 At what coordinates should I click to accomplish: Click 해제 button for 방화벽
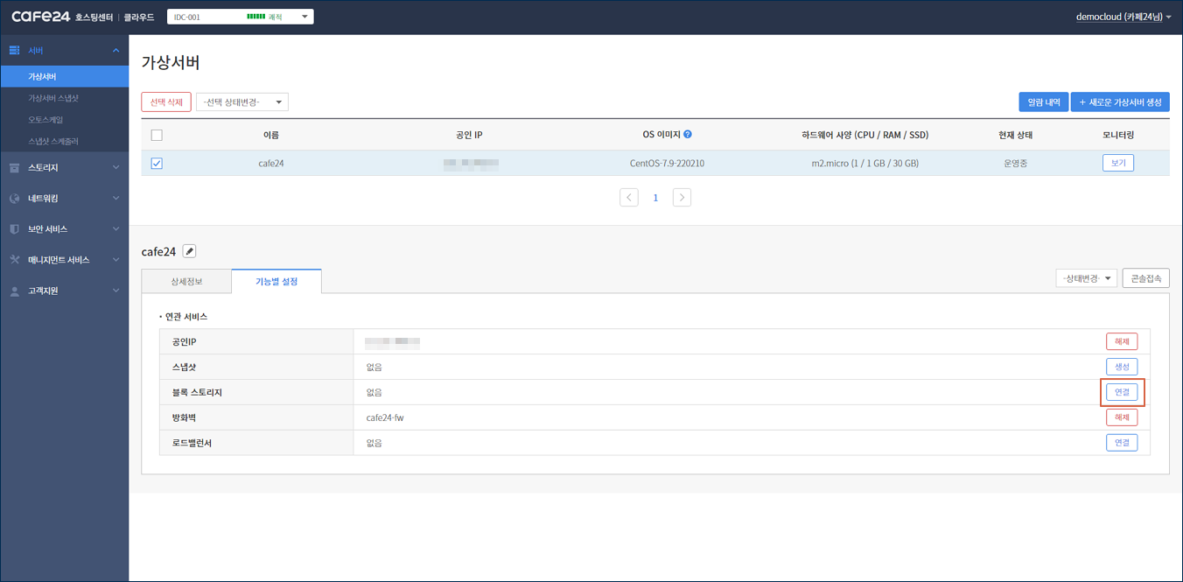[x=1122, y=417]
